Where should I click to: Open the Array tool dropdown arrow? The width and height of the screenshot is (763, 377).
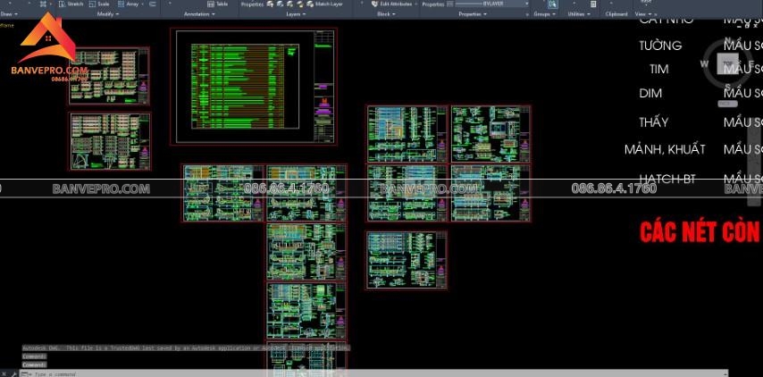pyautogui.click(x=145, y=4)
